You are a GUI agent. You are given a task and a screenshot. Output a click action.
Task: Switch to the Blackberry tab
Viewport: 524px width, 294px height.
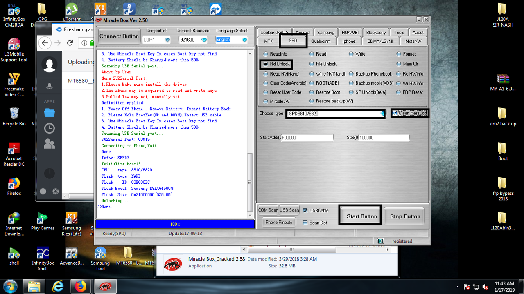[376, 32]
